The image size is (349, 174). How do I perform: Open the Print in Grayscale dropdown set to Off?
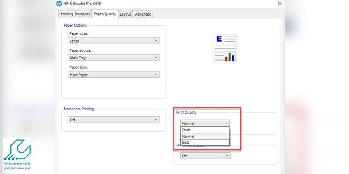(x=205, y=156)
